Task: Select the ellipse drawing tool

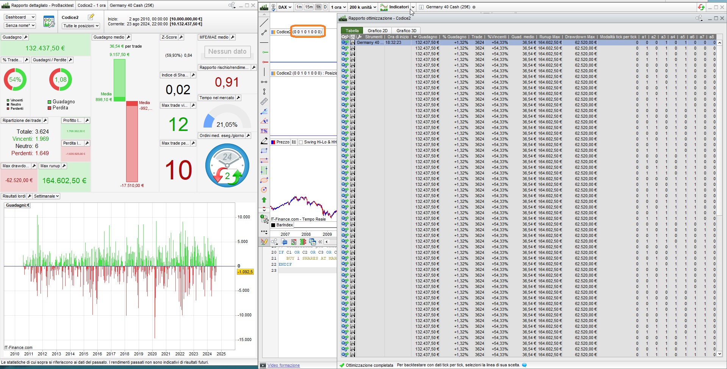Action: tap(264, 181)
